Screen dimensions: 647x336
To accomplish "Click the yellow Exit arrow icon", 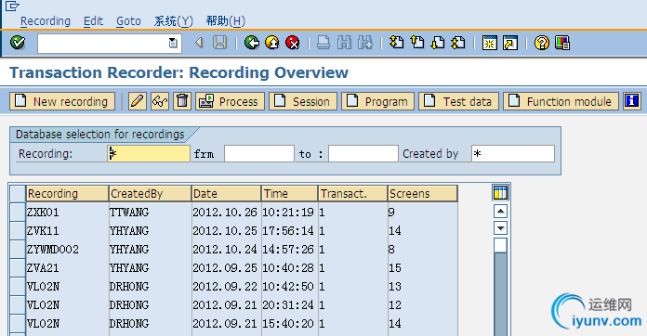I will click(x=272, y=43).
